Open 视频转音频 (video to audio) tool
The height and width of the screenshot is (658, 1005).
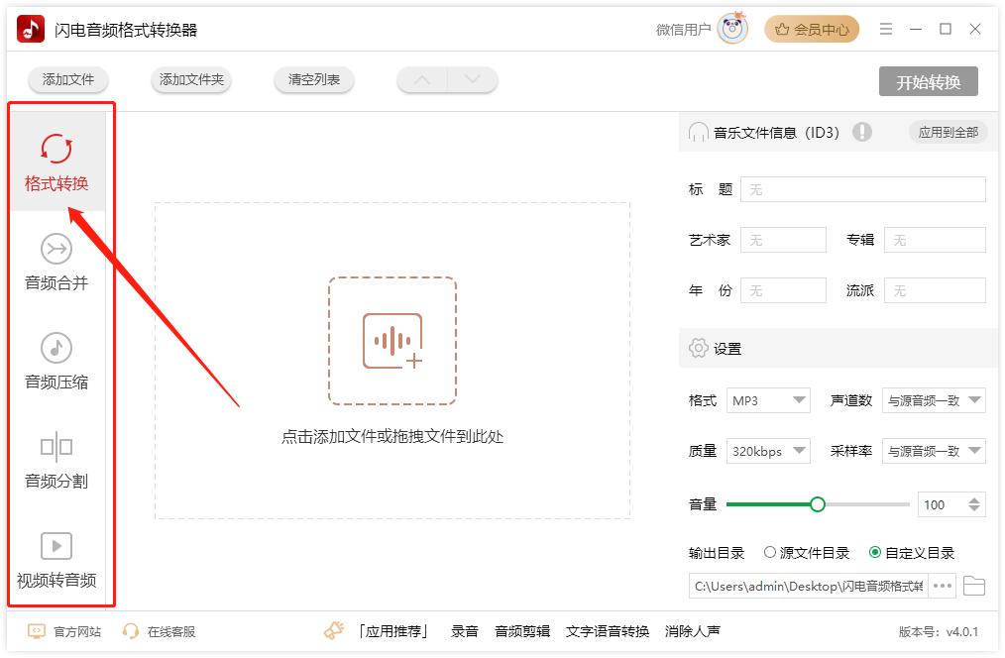pos(57,562)
